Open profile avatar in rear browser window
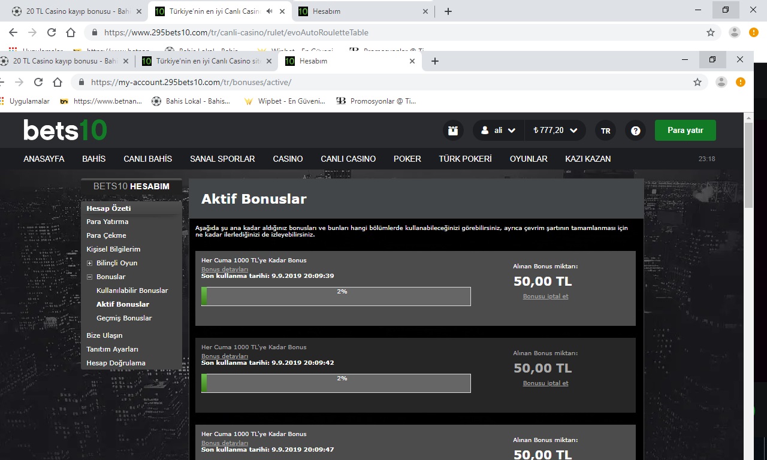767x460 pixels. pyautogui.click(x=735, y=32)
